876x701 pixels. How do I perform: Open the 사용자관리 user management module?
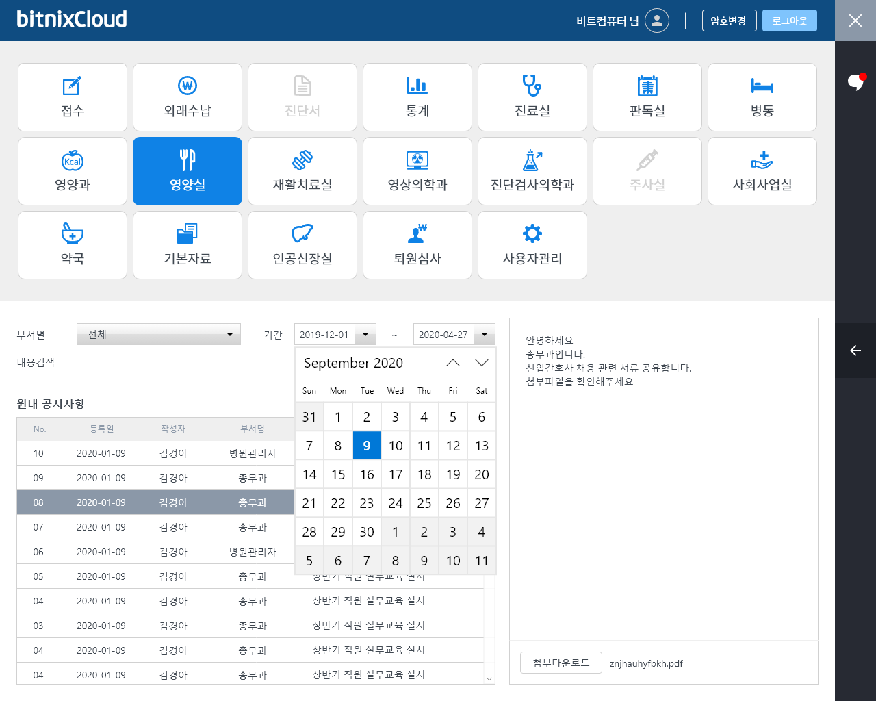point(532,245)
